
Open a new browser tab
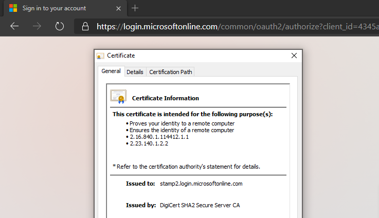[135, 8]
